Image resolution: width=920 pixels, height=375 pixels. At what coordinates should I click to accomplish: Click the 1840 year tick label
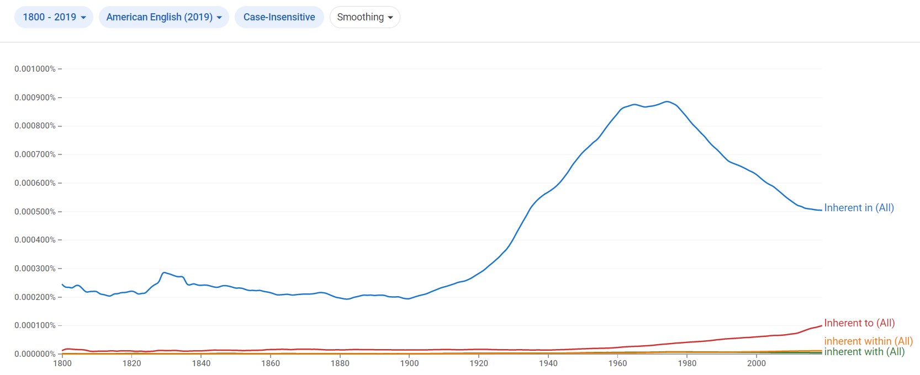click(201, 363)
